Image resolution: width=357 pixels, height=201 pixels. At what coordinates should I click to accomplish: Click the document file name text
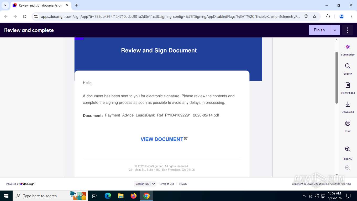(x=162, y=115)
